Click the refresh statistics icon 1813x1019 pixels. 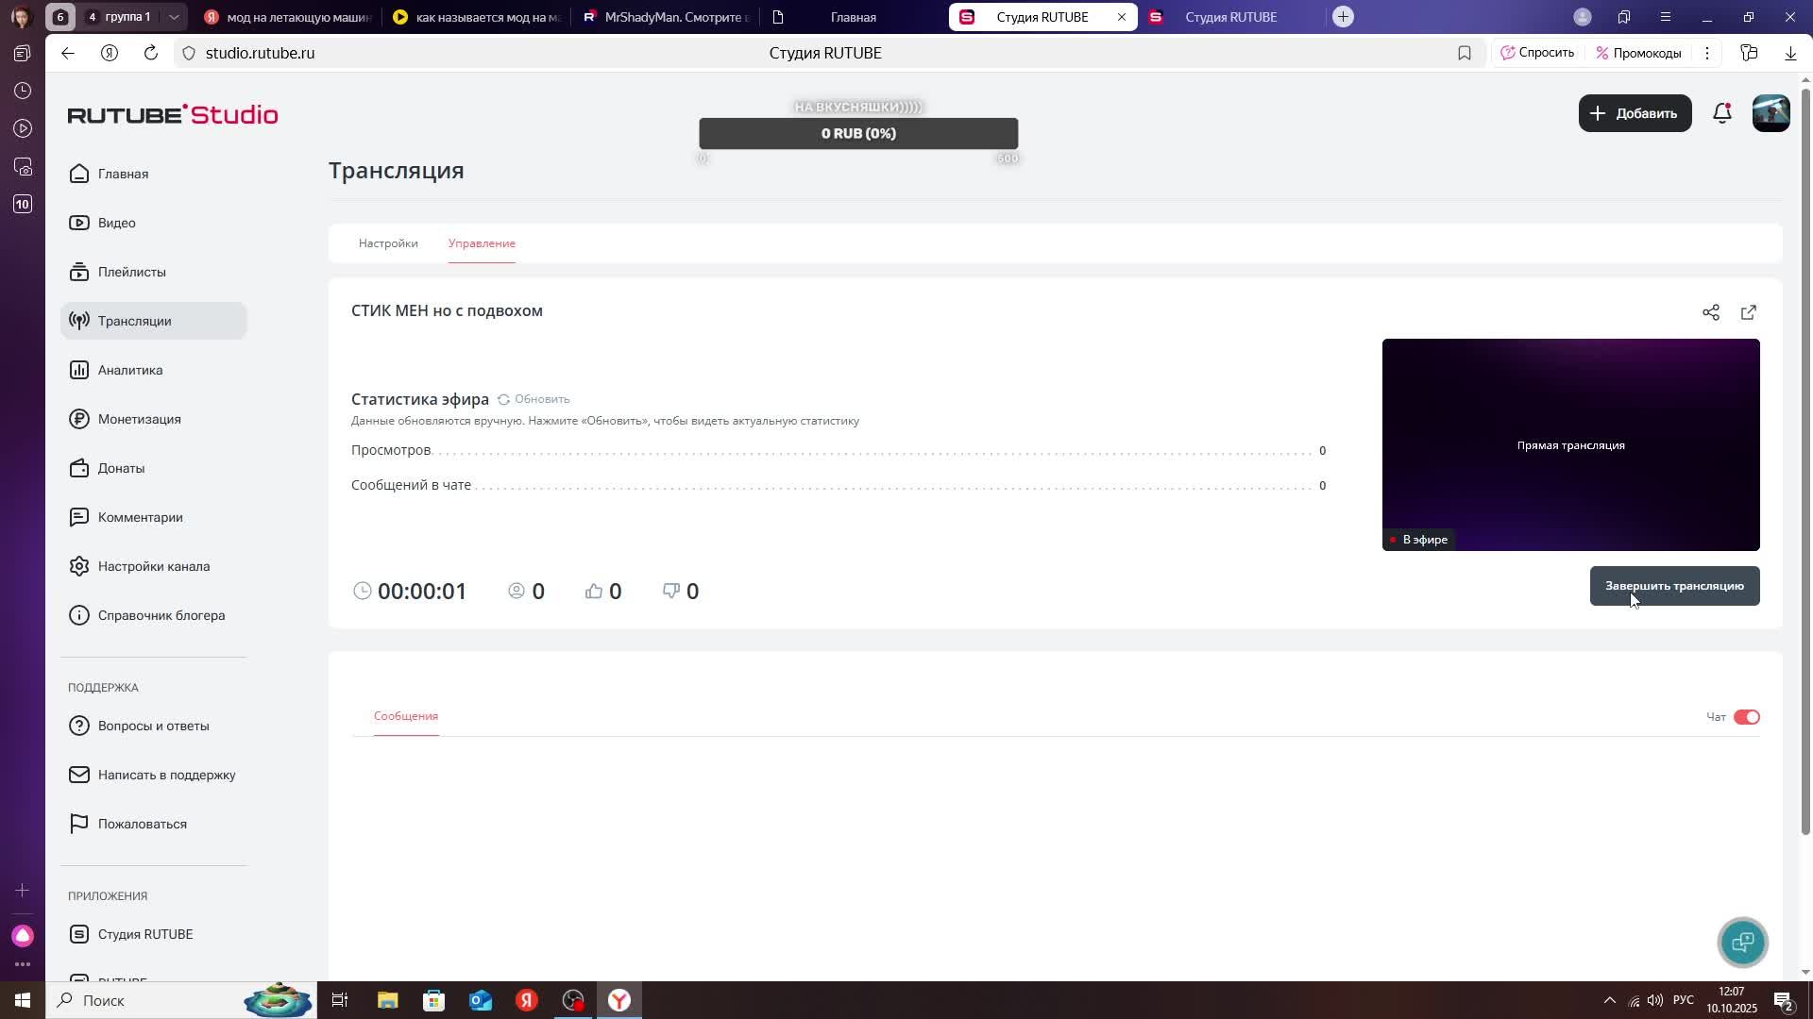(x=503, y=399)
